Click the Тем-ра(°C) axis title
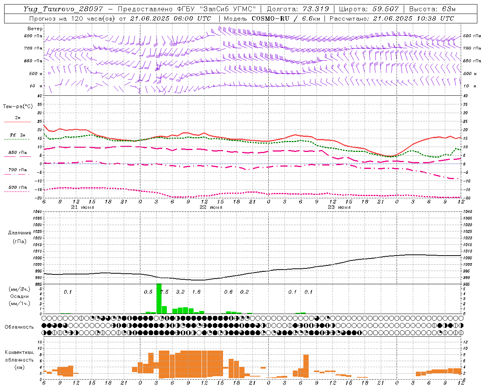Screen dimensions: 483x386 click(18, 107)
